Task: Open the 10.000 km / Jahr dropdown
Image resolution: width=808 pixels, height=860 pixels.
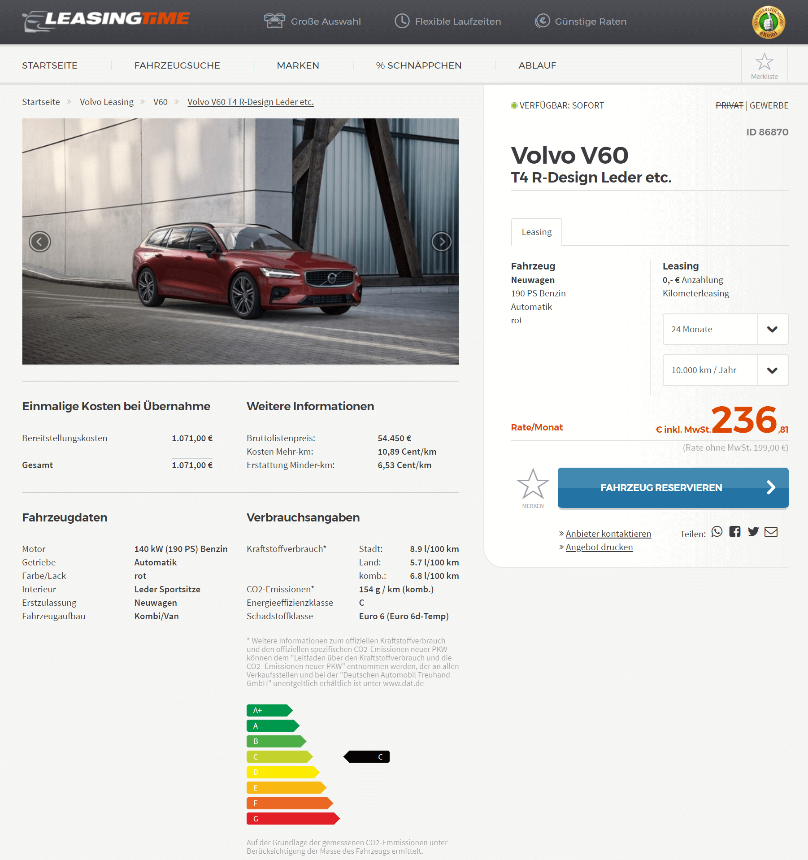Action: click(x=725, y=370)
